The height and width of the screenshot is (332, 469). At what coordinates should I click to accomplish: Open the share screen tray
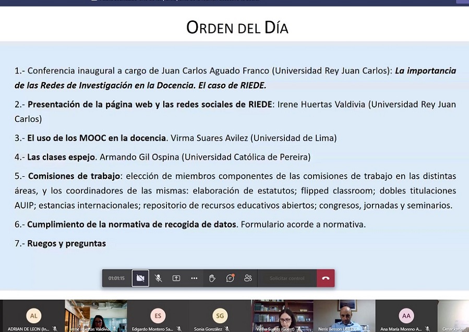tap(176, 278)
